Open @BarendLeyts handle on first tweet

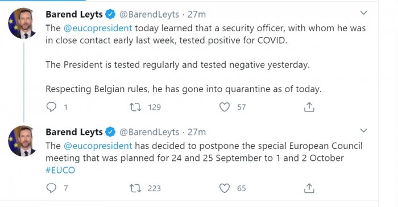tap(149, 14)
